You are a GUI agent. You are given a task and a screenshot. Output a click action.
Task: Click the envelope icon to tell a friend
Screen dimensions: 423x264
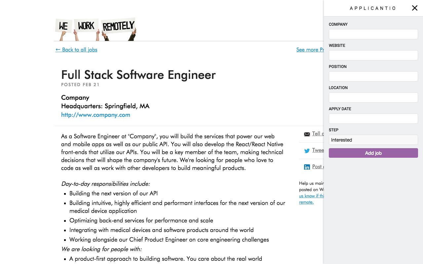point(307,134)
